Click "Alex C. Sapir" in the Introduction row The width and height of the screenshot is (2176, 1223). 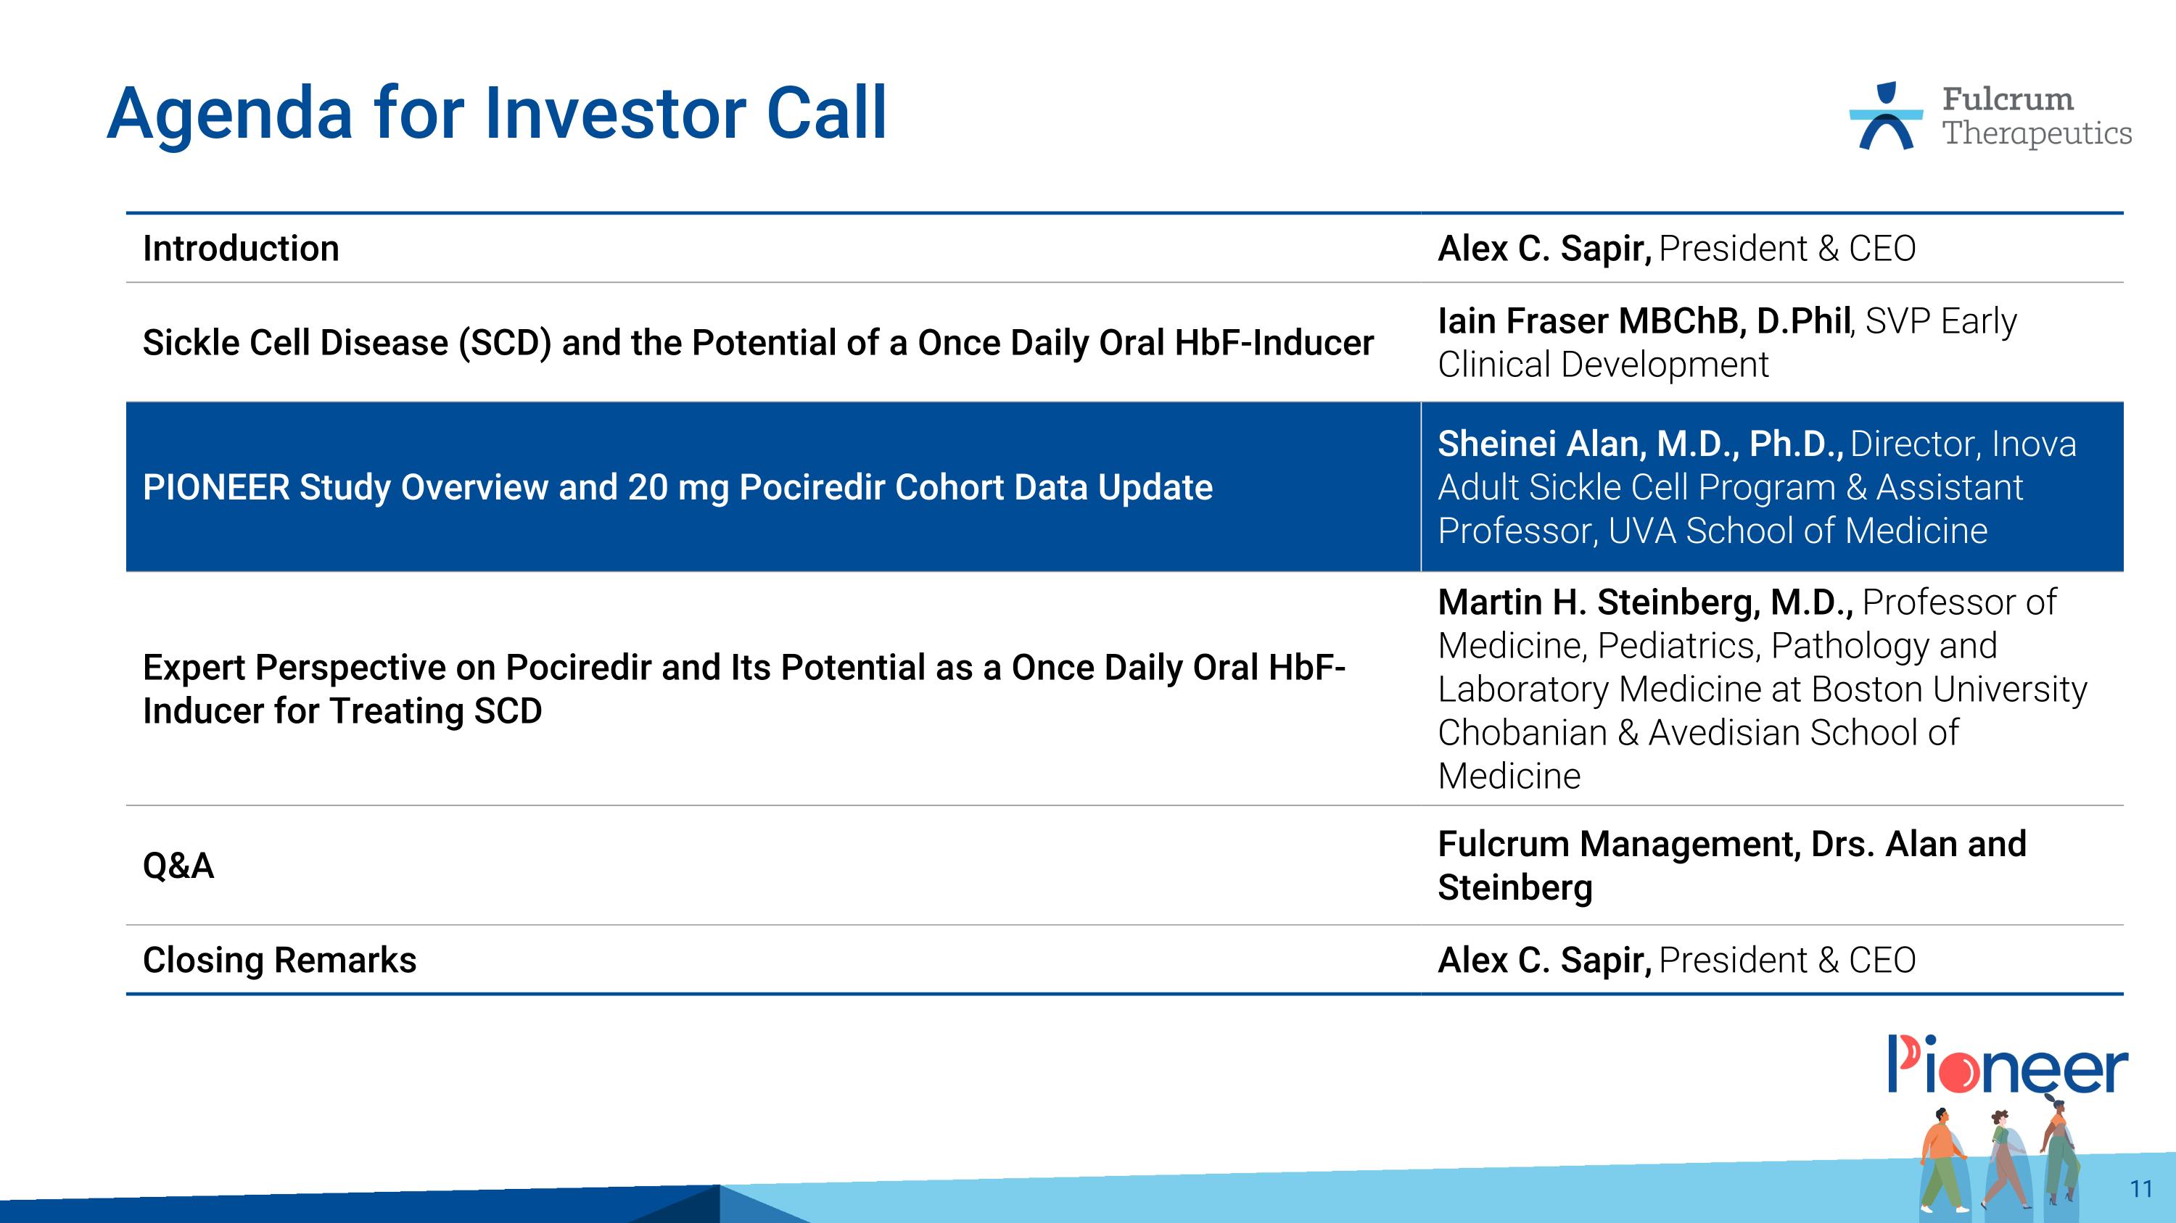point(1544,249)
